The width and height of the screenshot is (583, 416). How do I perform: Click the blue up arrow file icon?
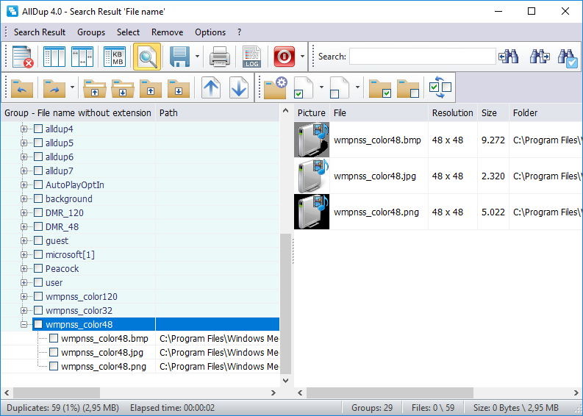(x=211, y=87)
